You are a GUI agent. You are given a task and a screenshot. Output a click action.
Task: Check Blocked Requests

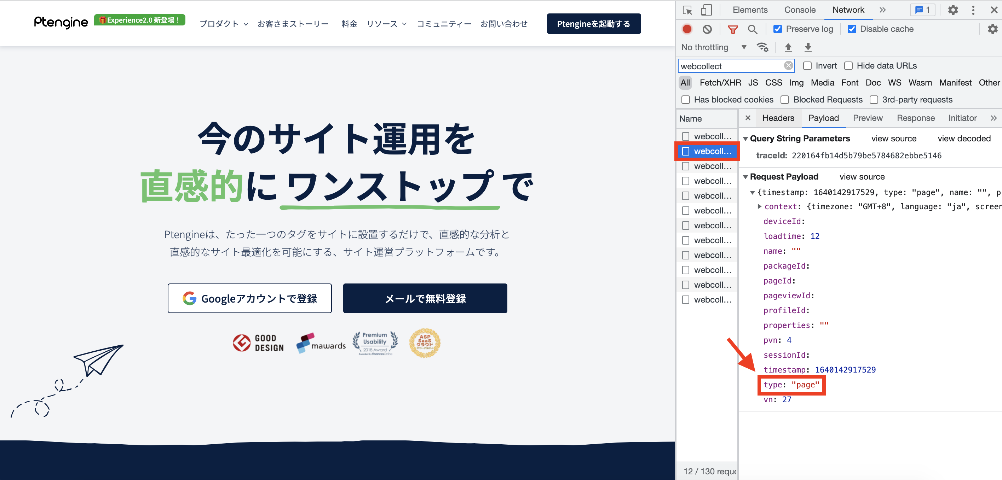pyautogui.click(x=785, y=100)
